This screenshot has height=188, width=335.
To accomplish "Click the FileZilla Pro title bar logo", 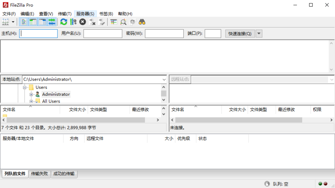I will point(5,5).
